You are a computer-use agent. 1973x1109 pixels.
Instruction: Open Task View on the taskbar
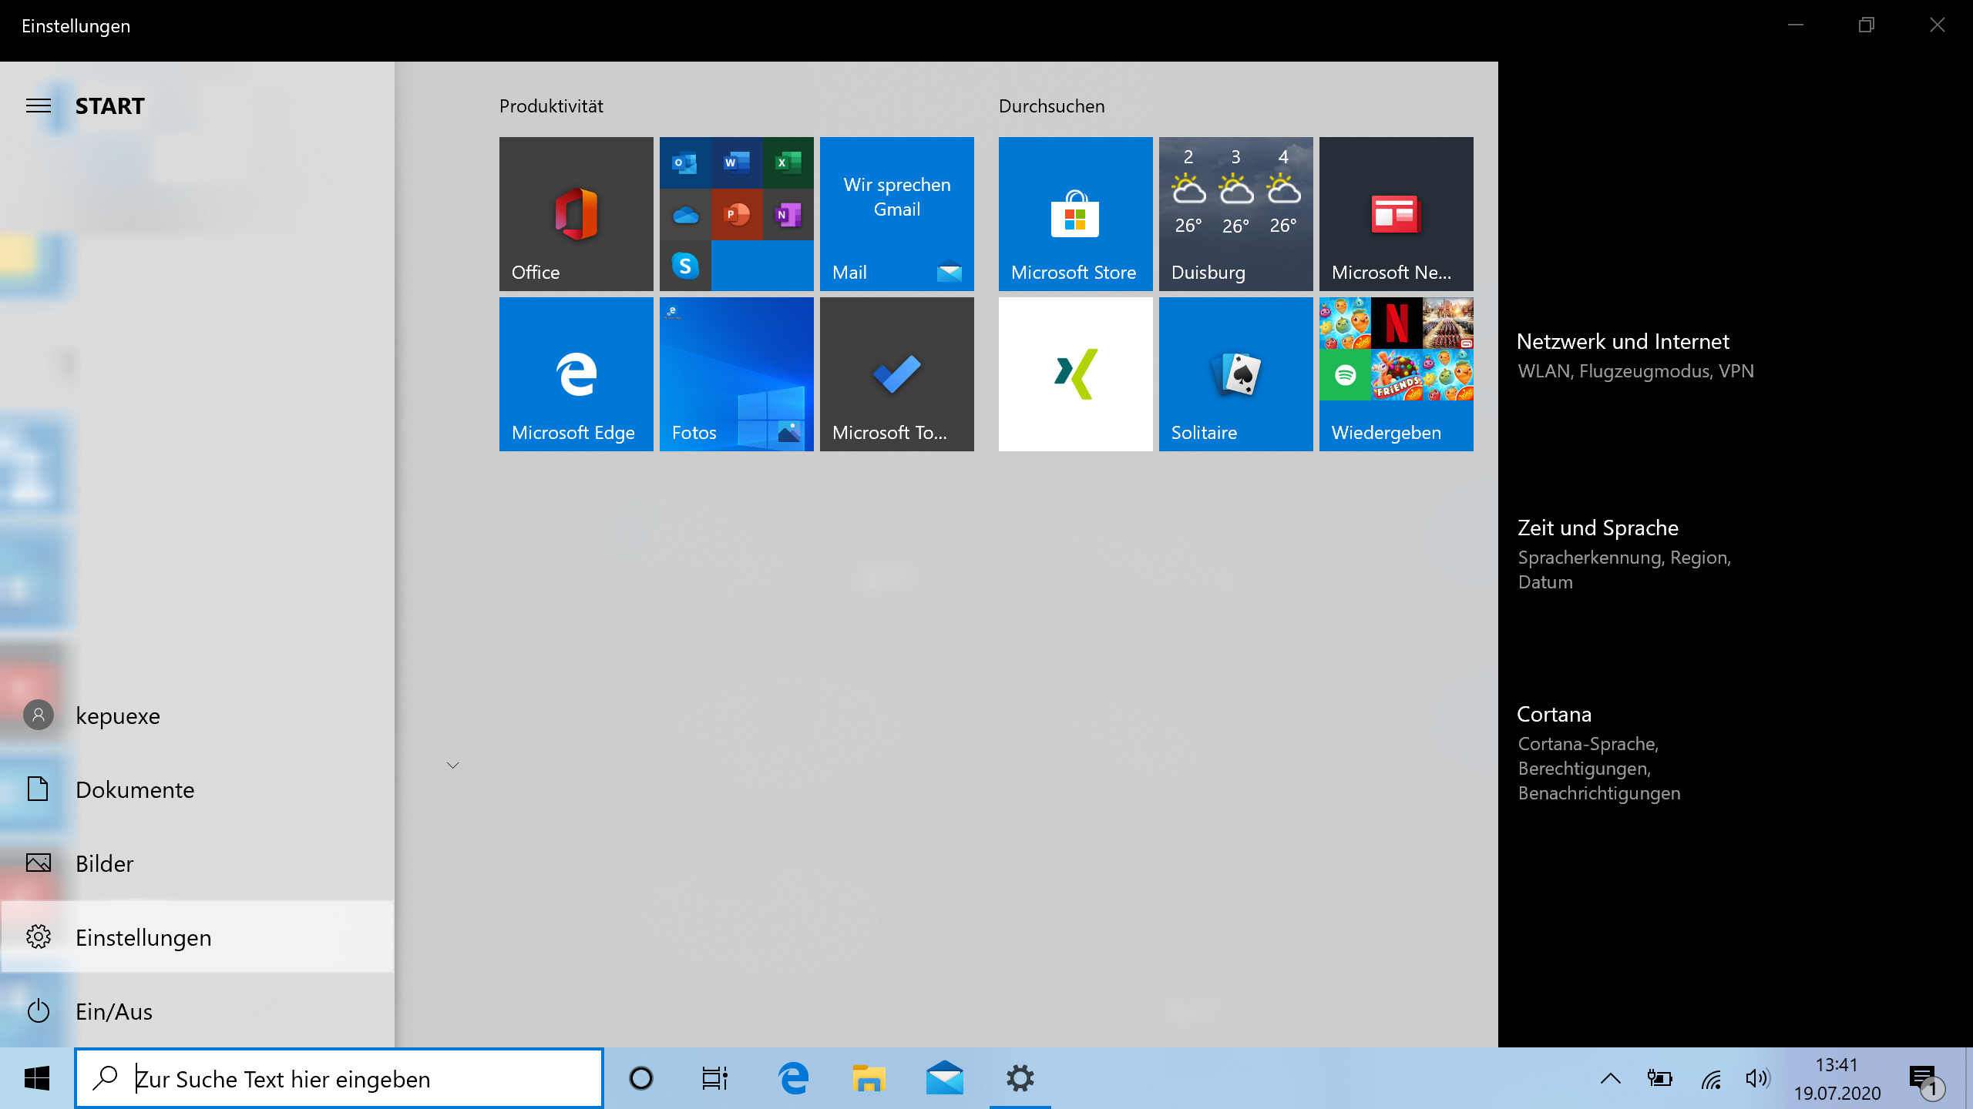(715, 1078)
